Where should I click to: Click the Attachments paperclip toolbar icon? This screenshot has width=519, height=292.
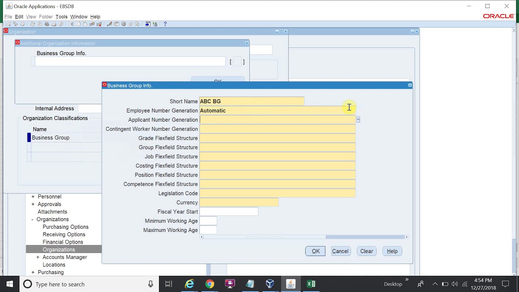tap(130, 24)
